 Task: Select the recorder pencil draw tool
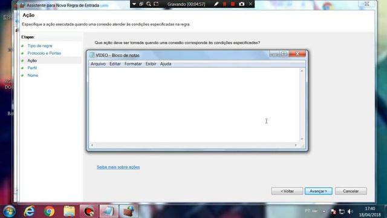pos(216,4)
